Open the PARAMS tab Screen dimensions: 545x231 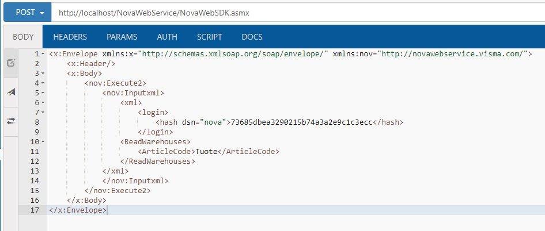tap(122, 37)
